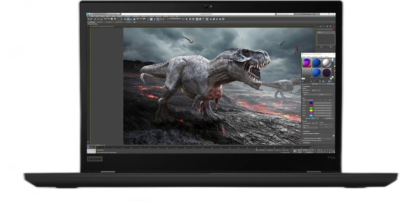Activate the Select and Move crosshair tool

point(125,19)
